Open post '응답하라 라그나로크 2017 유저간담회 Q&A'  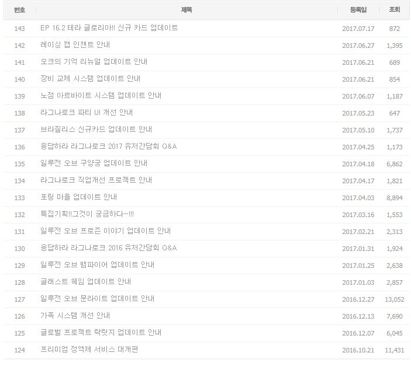tap(109, 146)
